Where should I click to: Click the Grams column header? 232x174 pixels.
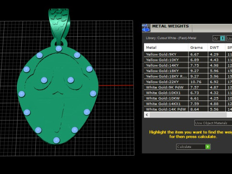198,47
